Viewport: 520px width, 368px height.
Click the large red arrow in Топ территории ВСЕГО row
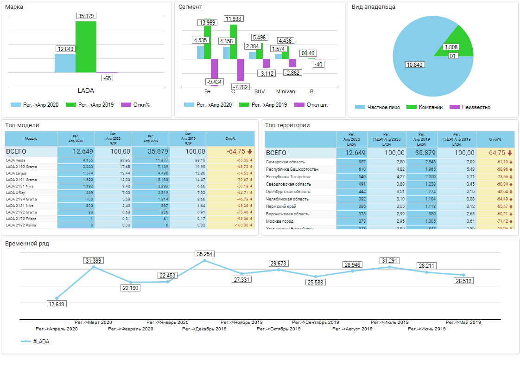coord(510,153)
